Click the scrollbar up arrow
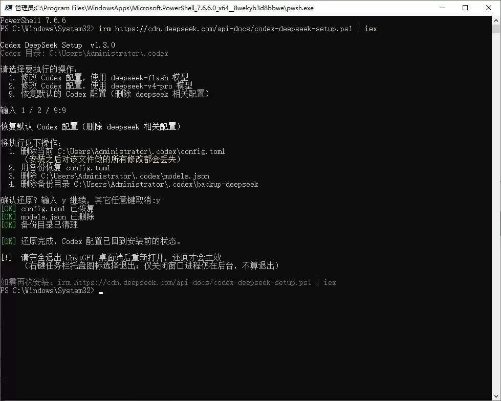Viewport: 501px width, 401px height. [x=496, y=20]
